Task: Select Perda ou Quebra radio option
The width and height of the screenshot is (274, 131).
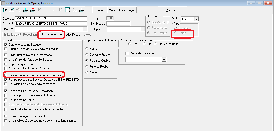Action: click(x=87, y=61)
